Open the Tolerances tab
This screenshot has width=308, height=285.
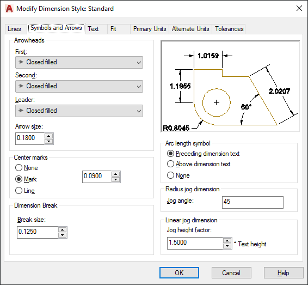pyautogui.click(x=229, y=29)
